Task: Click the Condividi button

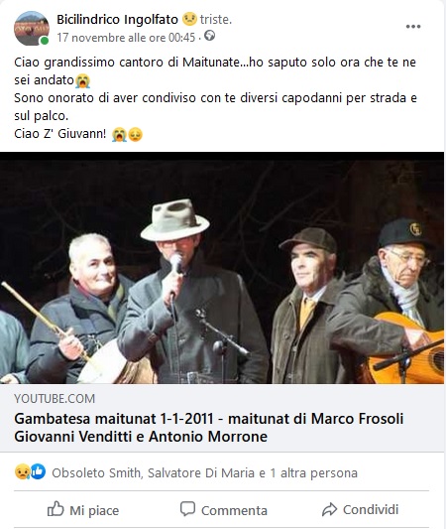Action: [x=360, y=509]
